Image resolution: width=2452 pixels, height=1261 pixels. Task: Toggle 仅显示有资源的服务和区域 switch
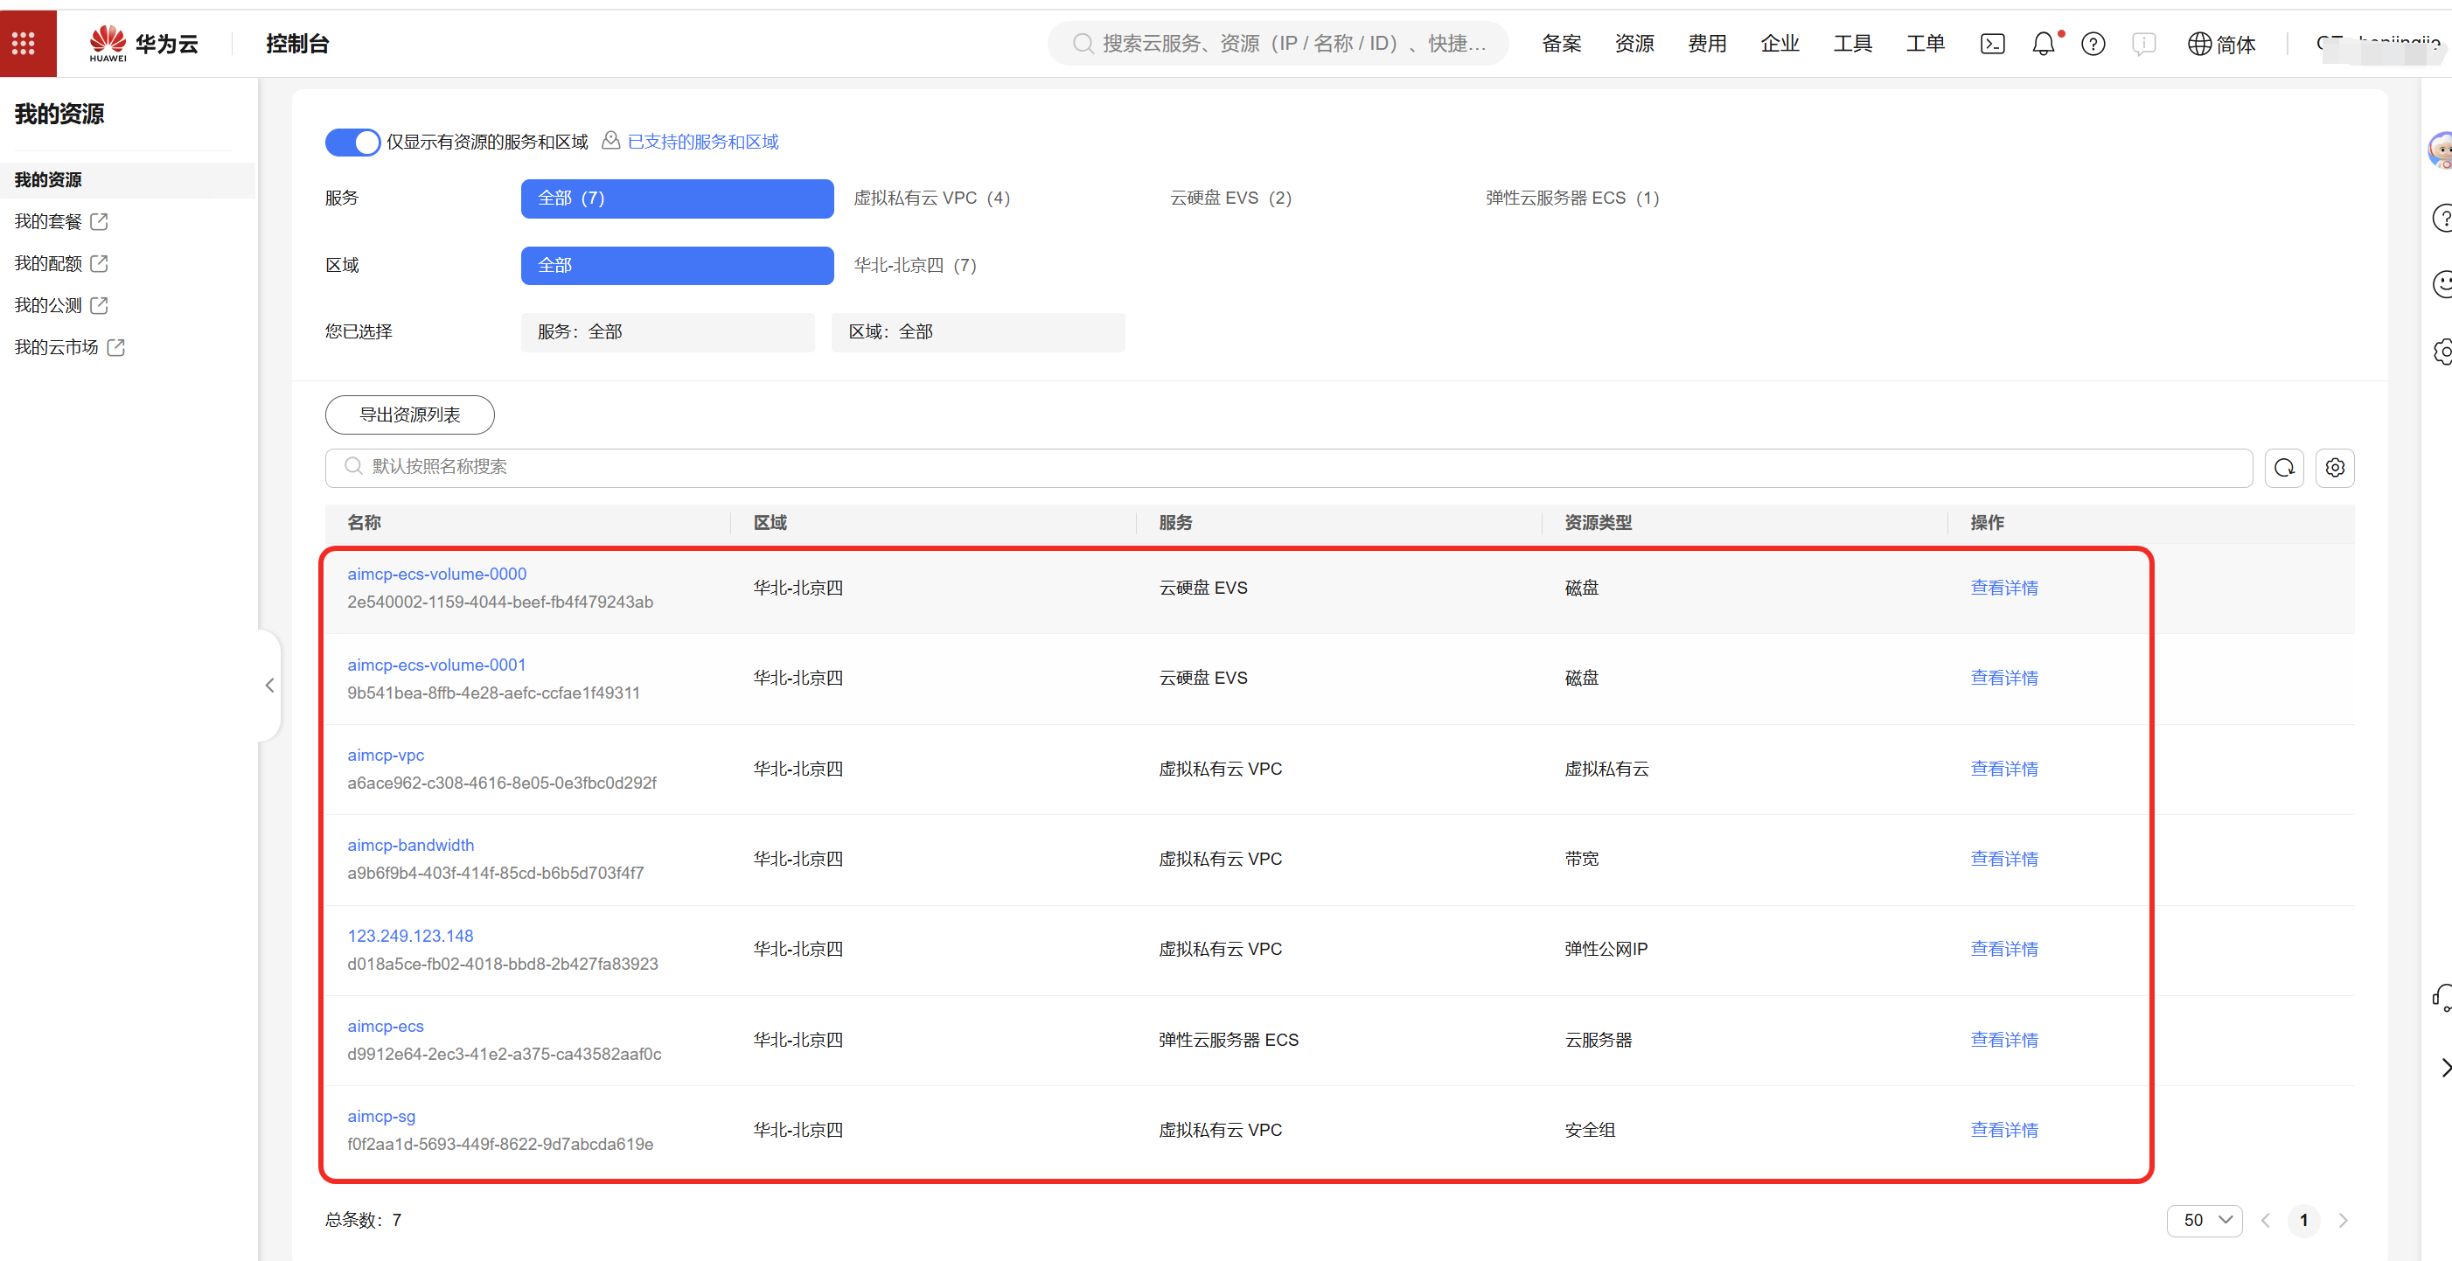[352, 142]
